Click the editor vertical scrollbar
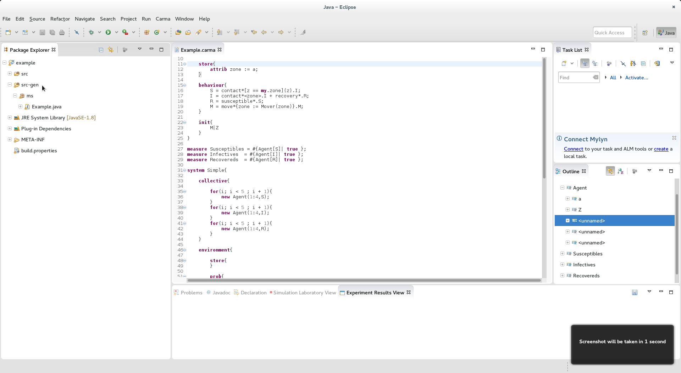The height and width of the screenshot is (373, 681). [544, 119]
